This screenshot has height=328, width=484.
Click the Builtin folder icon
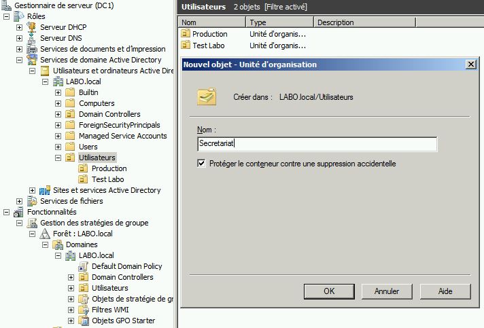(71, 92)
